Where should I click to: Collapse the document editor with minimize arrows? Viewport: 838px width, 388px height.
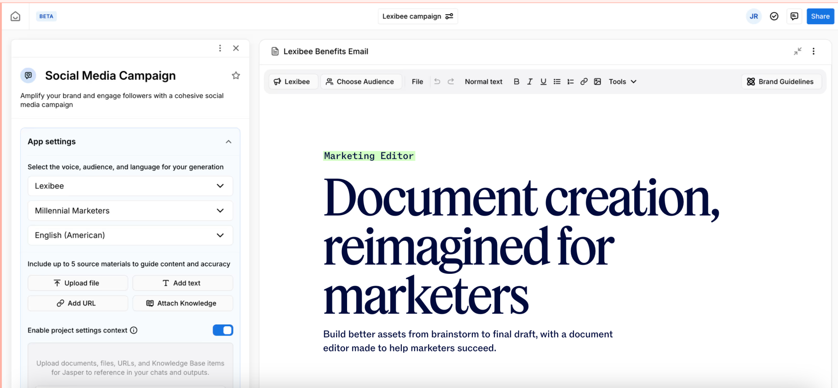[x=797, y=51]
